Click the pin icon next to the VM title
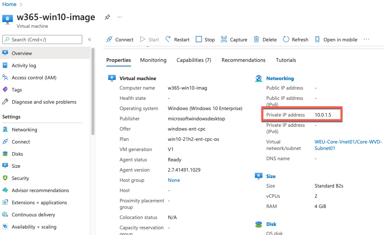Image resolution: width=384 pixels, height=235 pixels. pyautogui.click(x=107, y=17)
